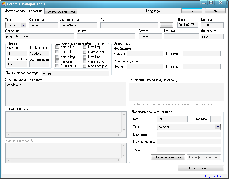Enable the папка lib checkbox

click(57, 52)
